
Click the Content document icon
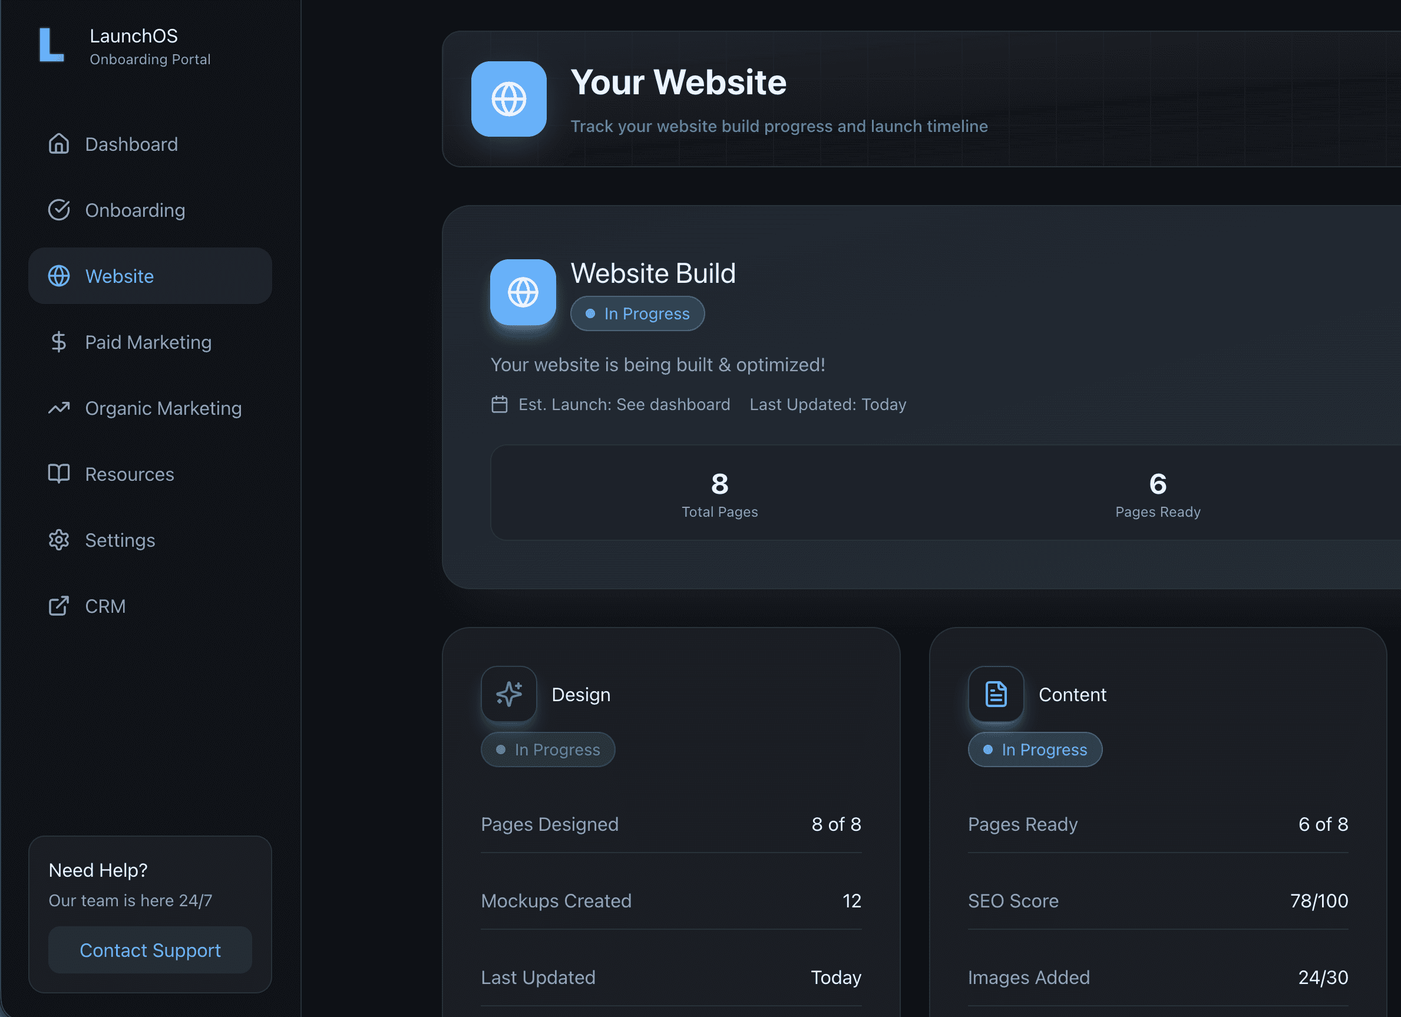(x=995, y=694)
